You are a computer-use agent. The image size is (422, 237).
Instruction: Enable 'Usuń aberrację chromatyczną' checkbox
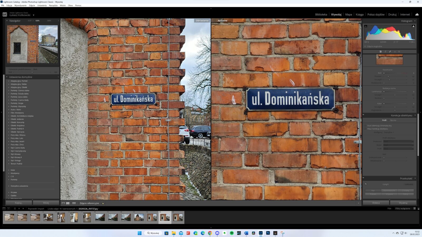coord(365,126)
